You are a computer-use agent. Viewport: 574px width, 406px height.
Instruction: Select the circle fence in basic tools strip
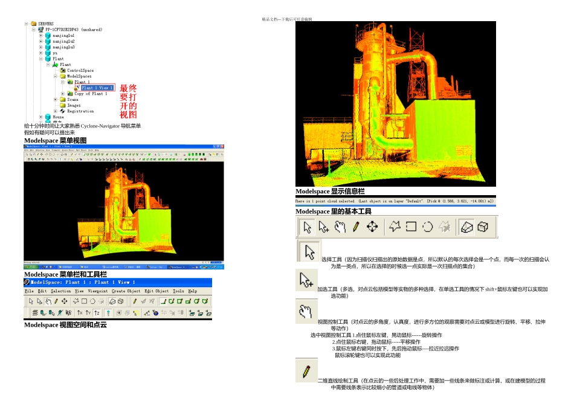(x=428, y=227)
